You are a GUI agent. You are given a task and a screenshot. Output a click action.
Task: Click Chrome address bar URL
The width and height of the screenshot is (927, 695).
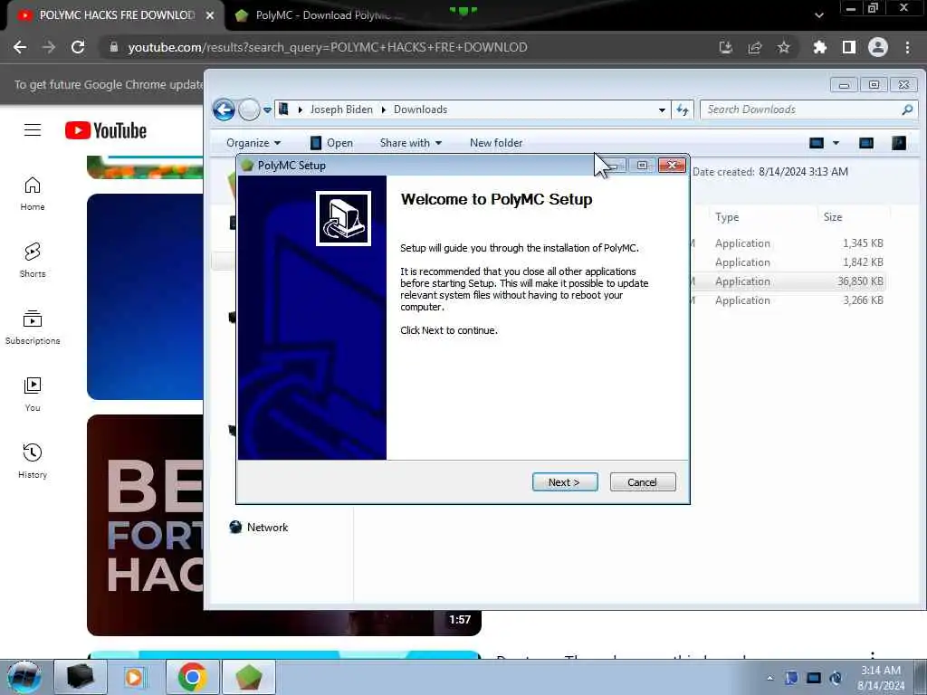click(328, 47)
